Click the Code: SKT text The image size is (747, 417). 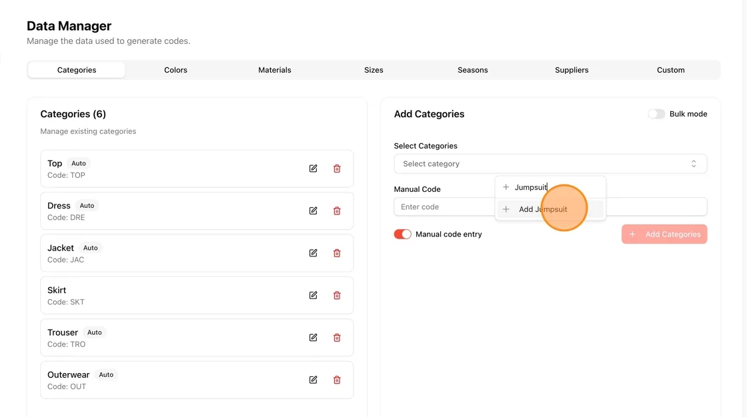click(x=66, y=302)
